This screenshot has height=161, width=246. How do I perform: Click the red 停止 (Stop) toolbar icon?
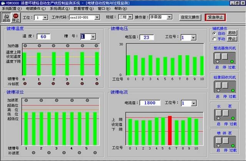point(16,18)
